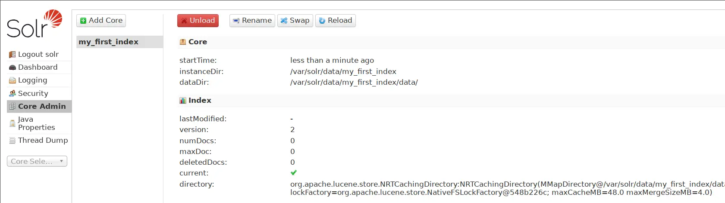This screenshot has height=203, width=725.
Task: Open the Logging page
Action: (x=32, y=80)
